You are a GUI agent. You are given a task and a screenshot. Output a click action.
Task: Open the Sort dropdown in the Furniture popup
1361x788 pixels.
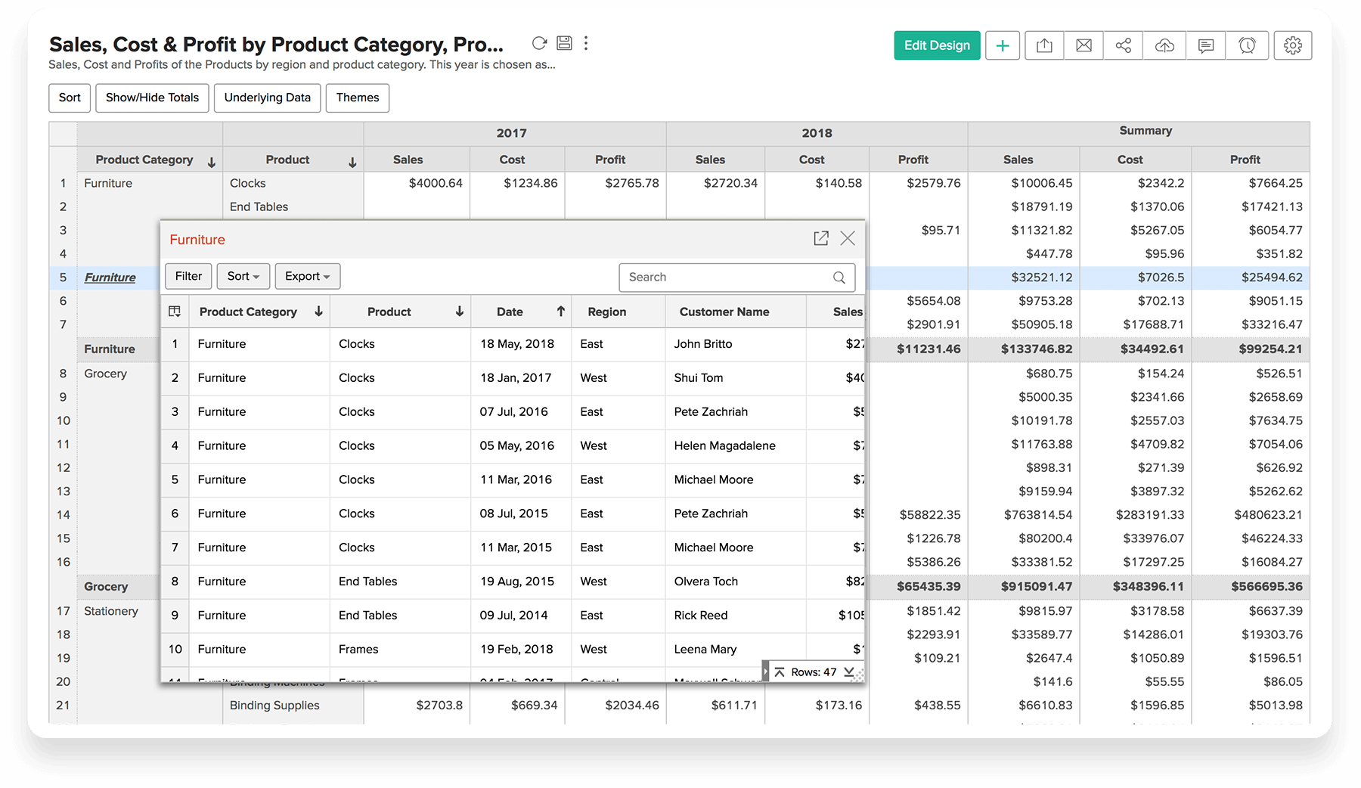[243, 276]
